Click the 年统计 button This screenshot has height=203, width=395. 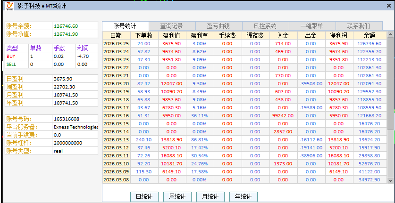point(244,197)
